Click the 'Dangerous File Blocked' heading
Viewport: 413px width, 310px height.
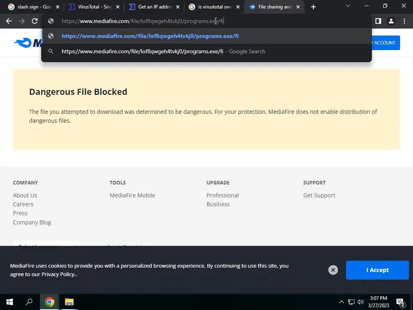click(78, 92)
